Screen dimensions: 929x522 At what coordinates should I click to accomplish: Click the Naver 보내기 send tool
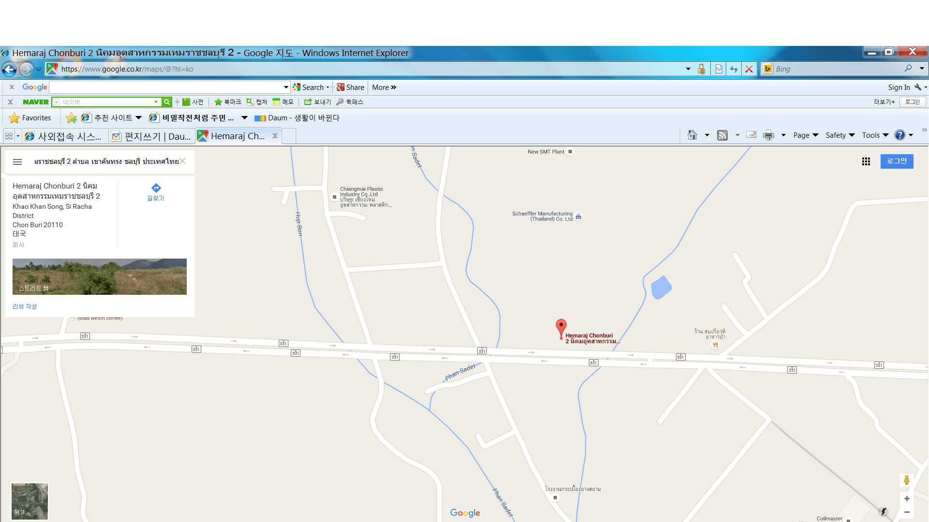[317, 102]
